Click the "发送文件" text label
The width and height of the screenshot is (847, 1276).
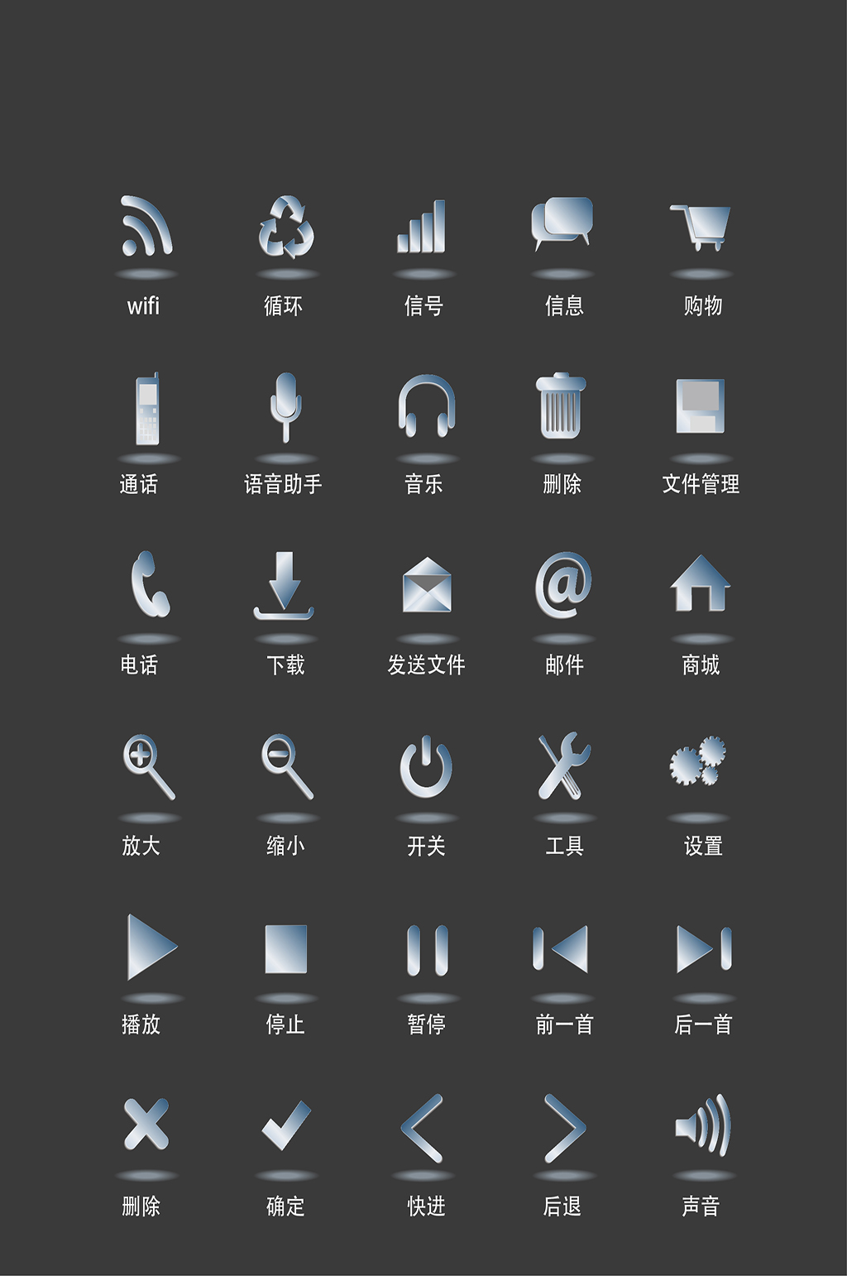click(x=427, y=664)
